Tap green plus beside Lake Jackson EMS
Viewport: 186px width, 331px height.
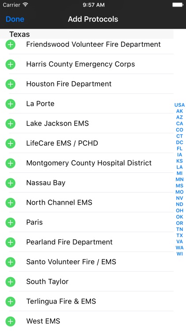(10, 124)
